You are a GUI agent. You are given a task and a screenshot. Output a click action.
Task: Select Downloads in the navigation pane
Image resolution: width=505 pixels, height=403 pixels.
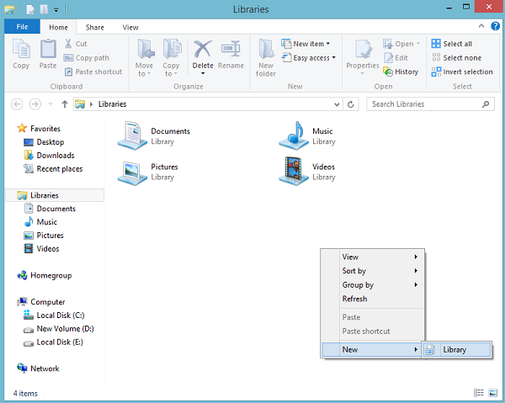point(50,156)
